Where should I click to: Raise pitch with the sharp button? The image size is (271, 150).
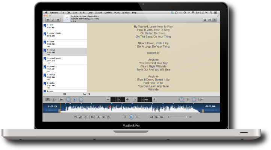click(x=154, y=99)
